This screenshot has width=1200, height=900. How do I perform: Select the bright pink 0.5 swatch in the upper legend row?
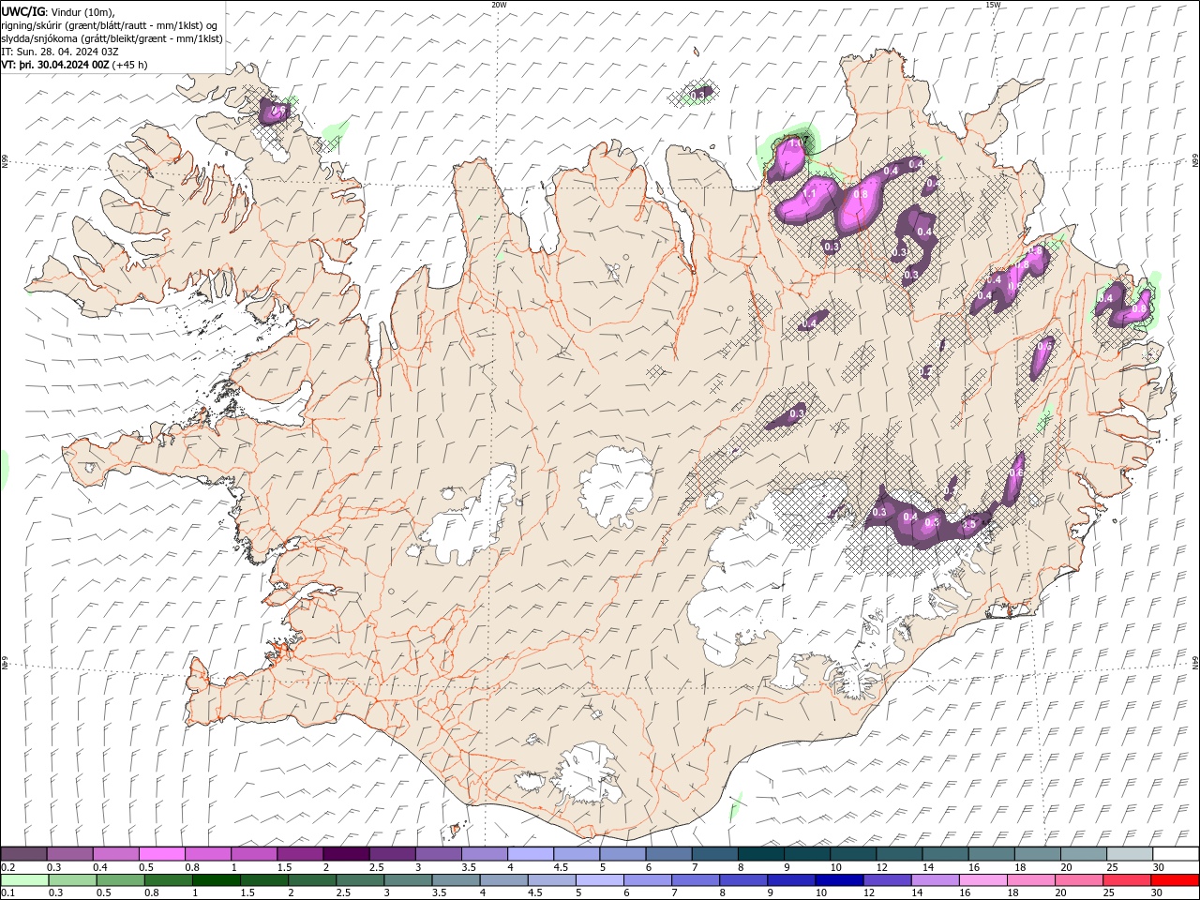pyautogui.click(x=161, y=854)
